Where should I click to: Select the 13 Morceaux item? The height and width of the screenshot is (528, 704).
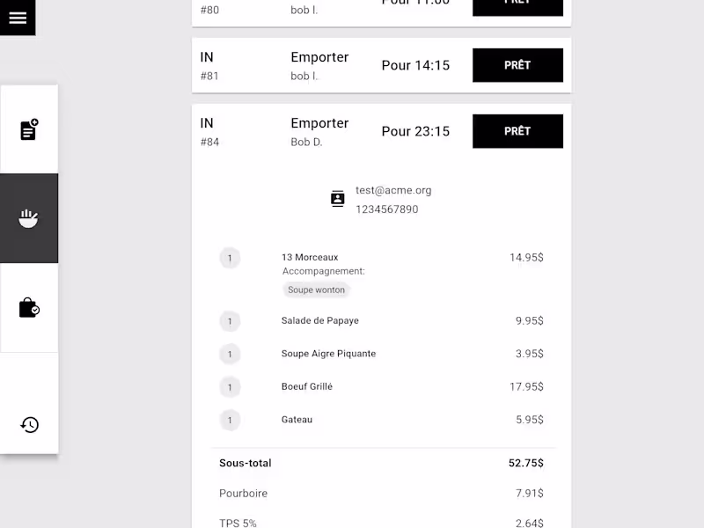[310, 257]
